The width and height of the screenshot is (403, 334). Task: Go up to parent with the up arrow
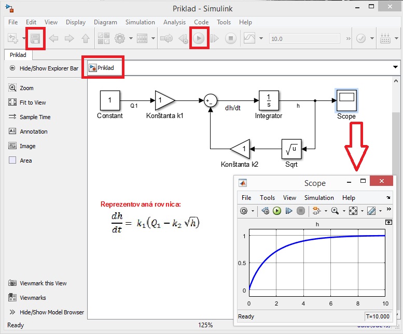point(86,38)
